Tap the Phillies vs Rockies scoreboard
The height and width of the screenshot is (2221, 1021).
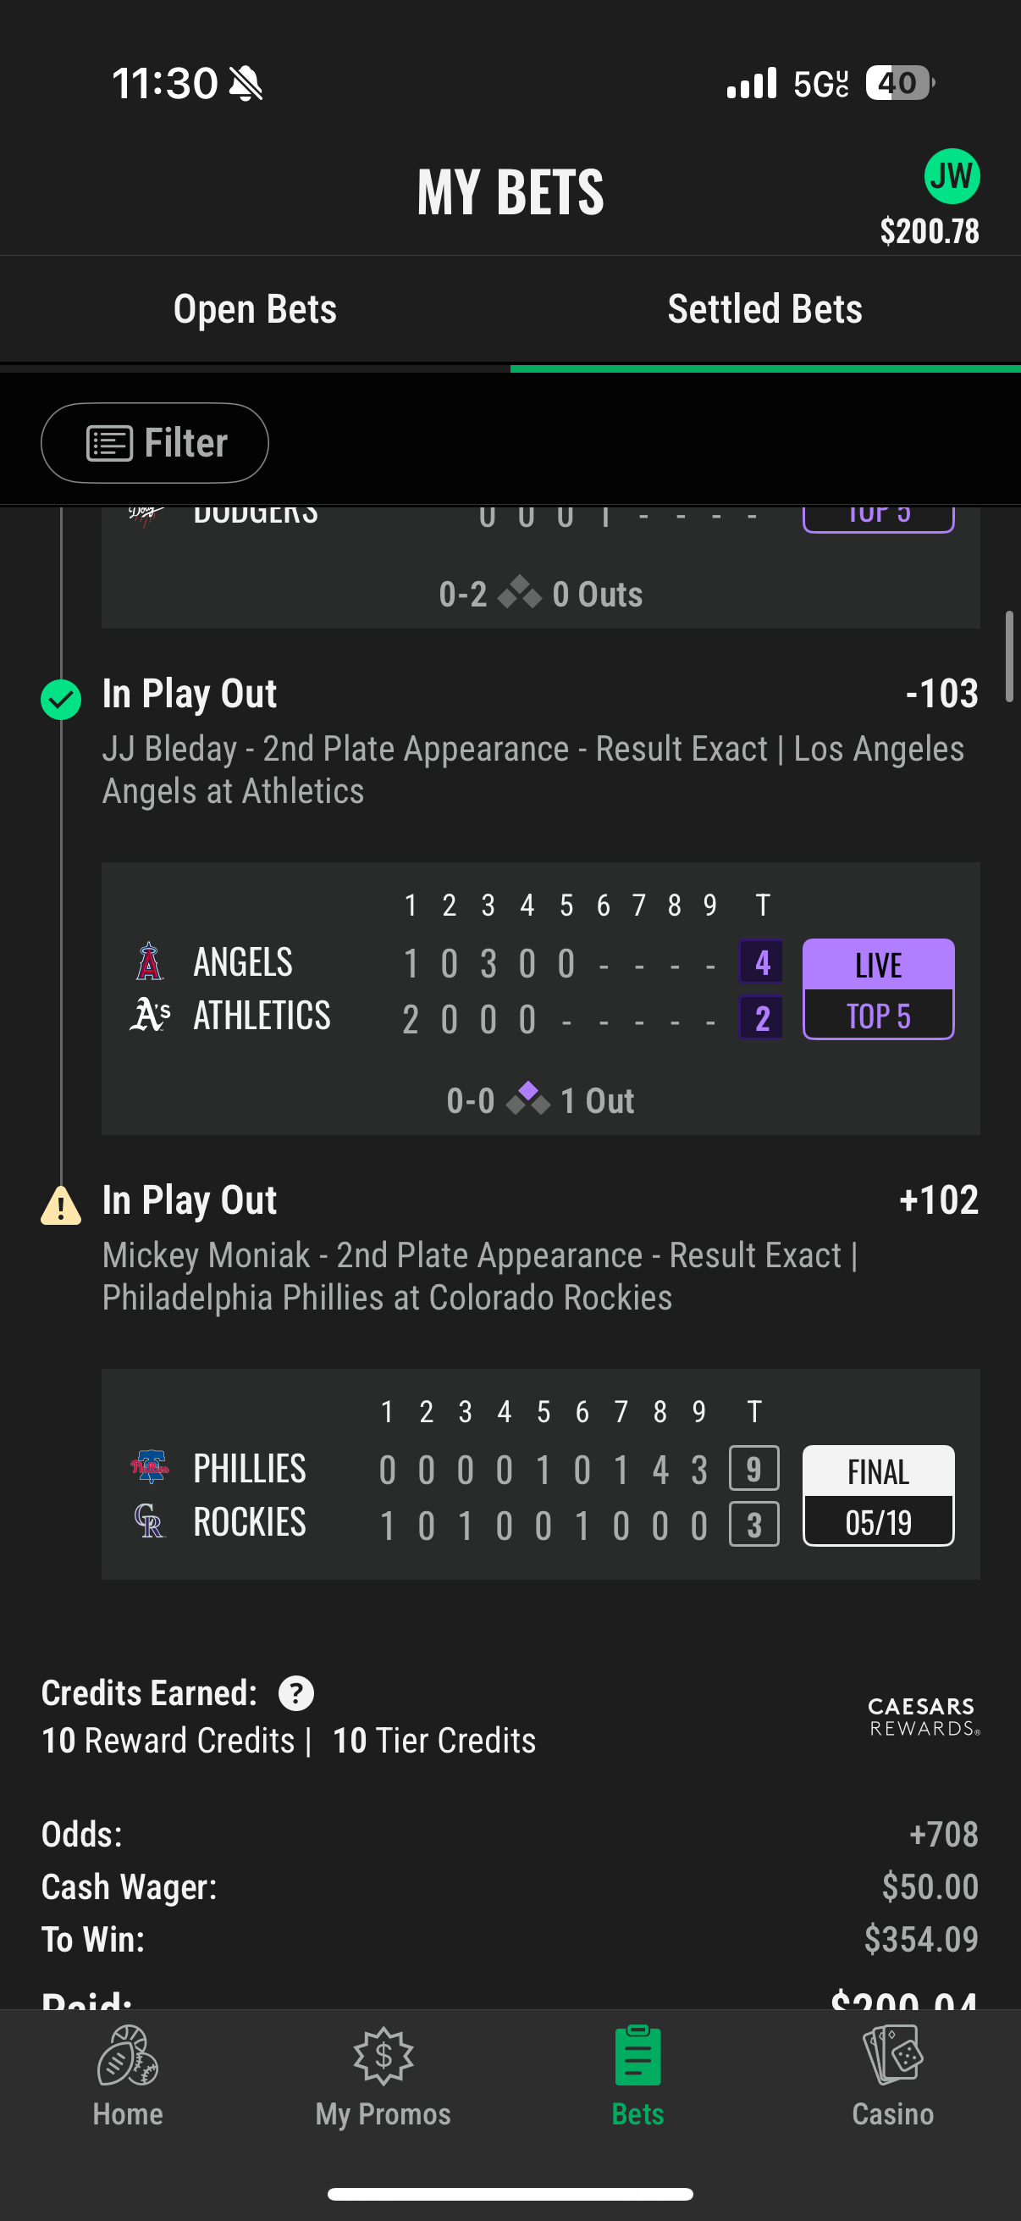[540, 1475]
